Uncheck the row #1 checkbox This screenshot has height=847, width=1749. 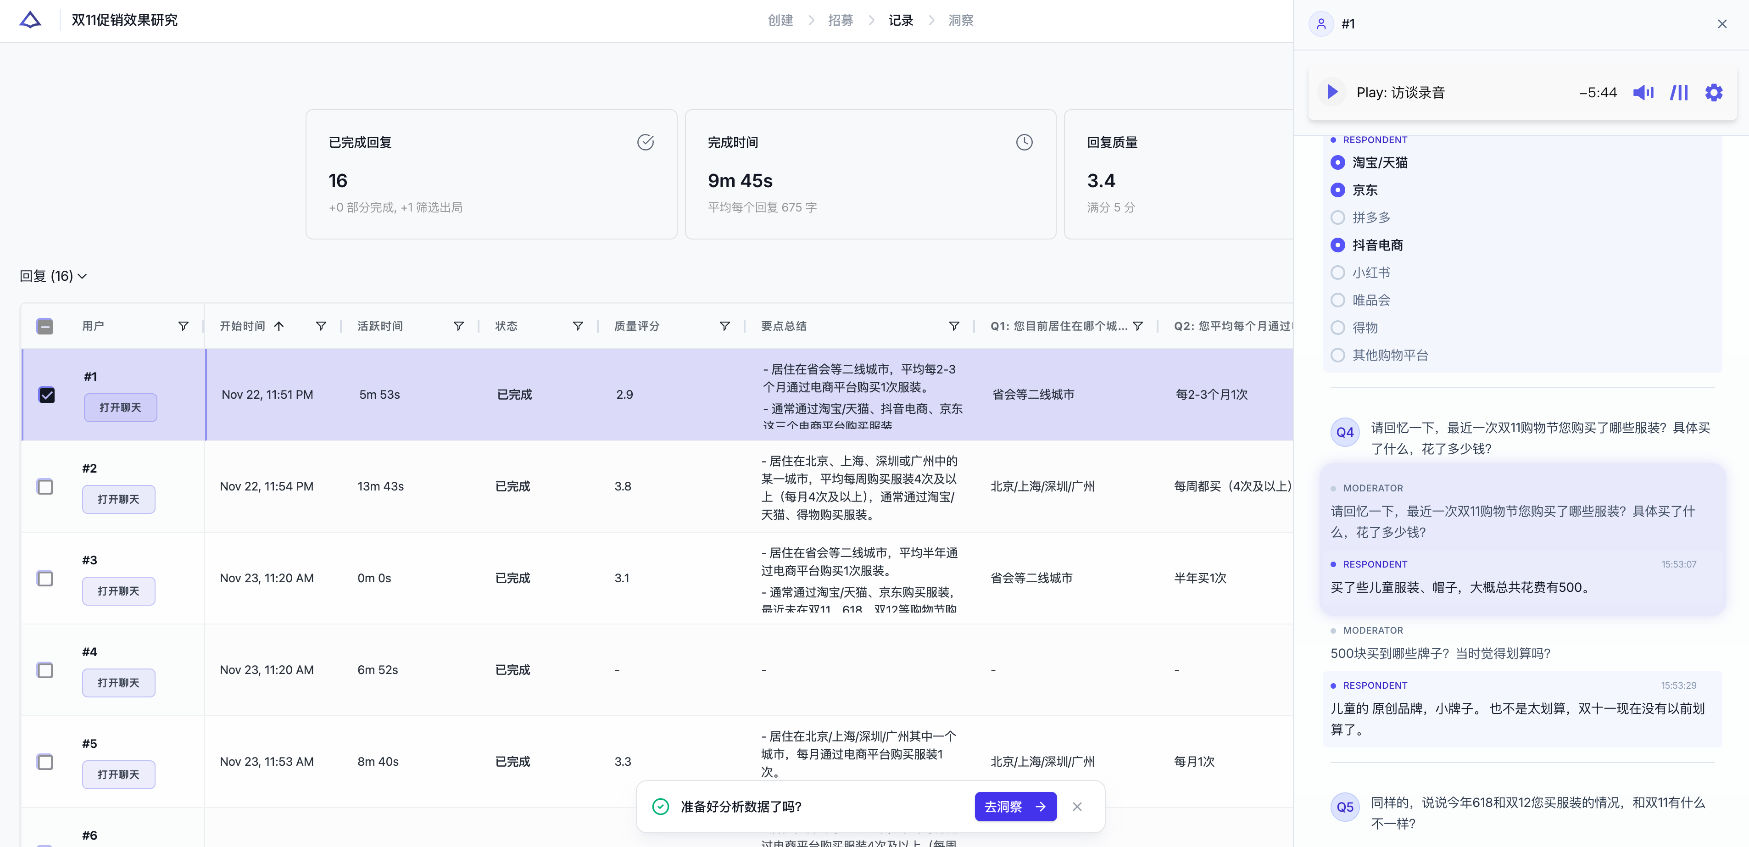pyautogui.click(x=47, y=395)
